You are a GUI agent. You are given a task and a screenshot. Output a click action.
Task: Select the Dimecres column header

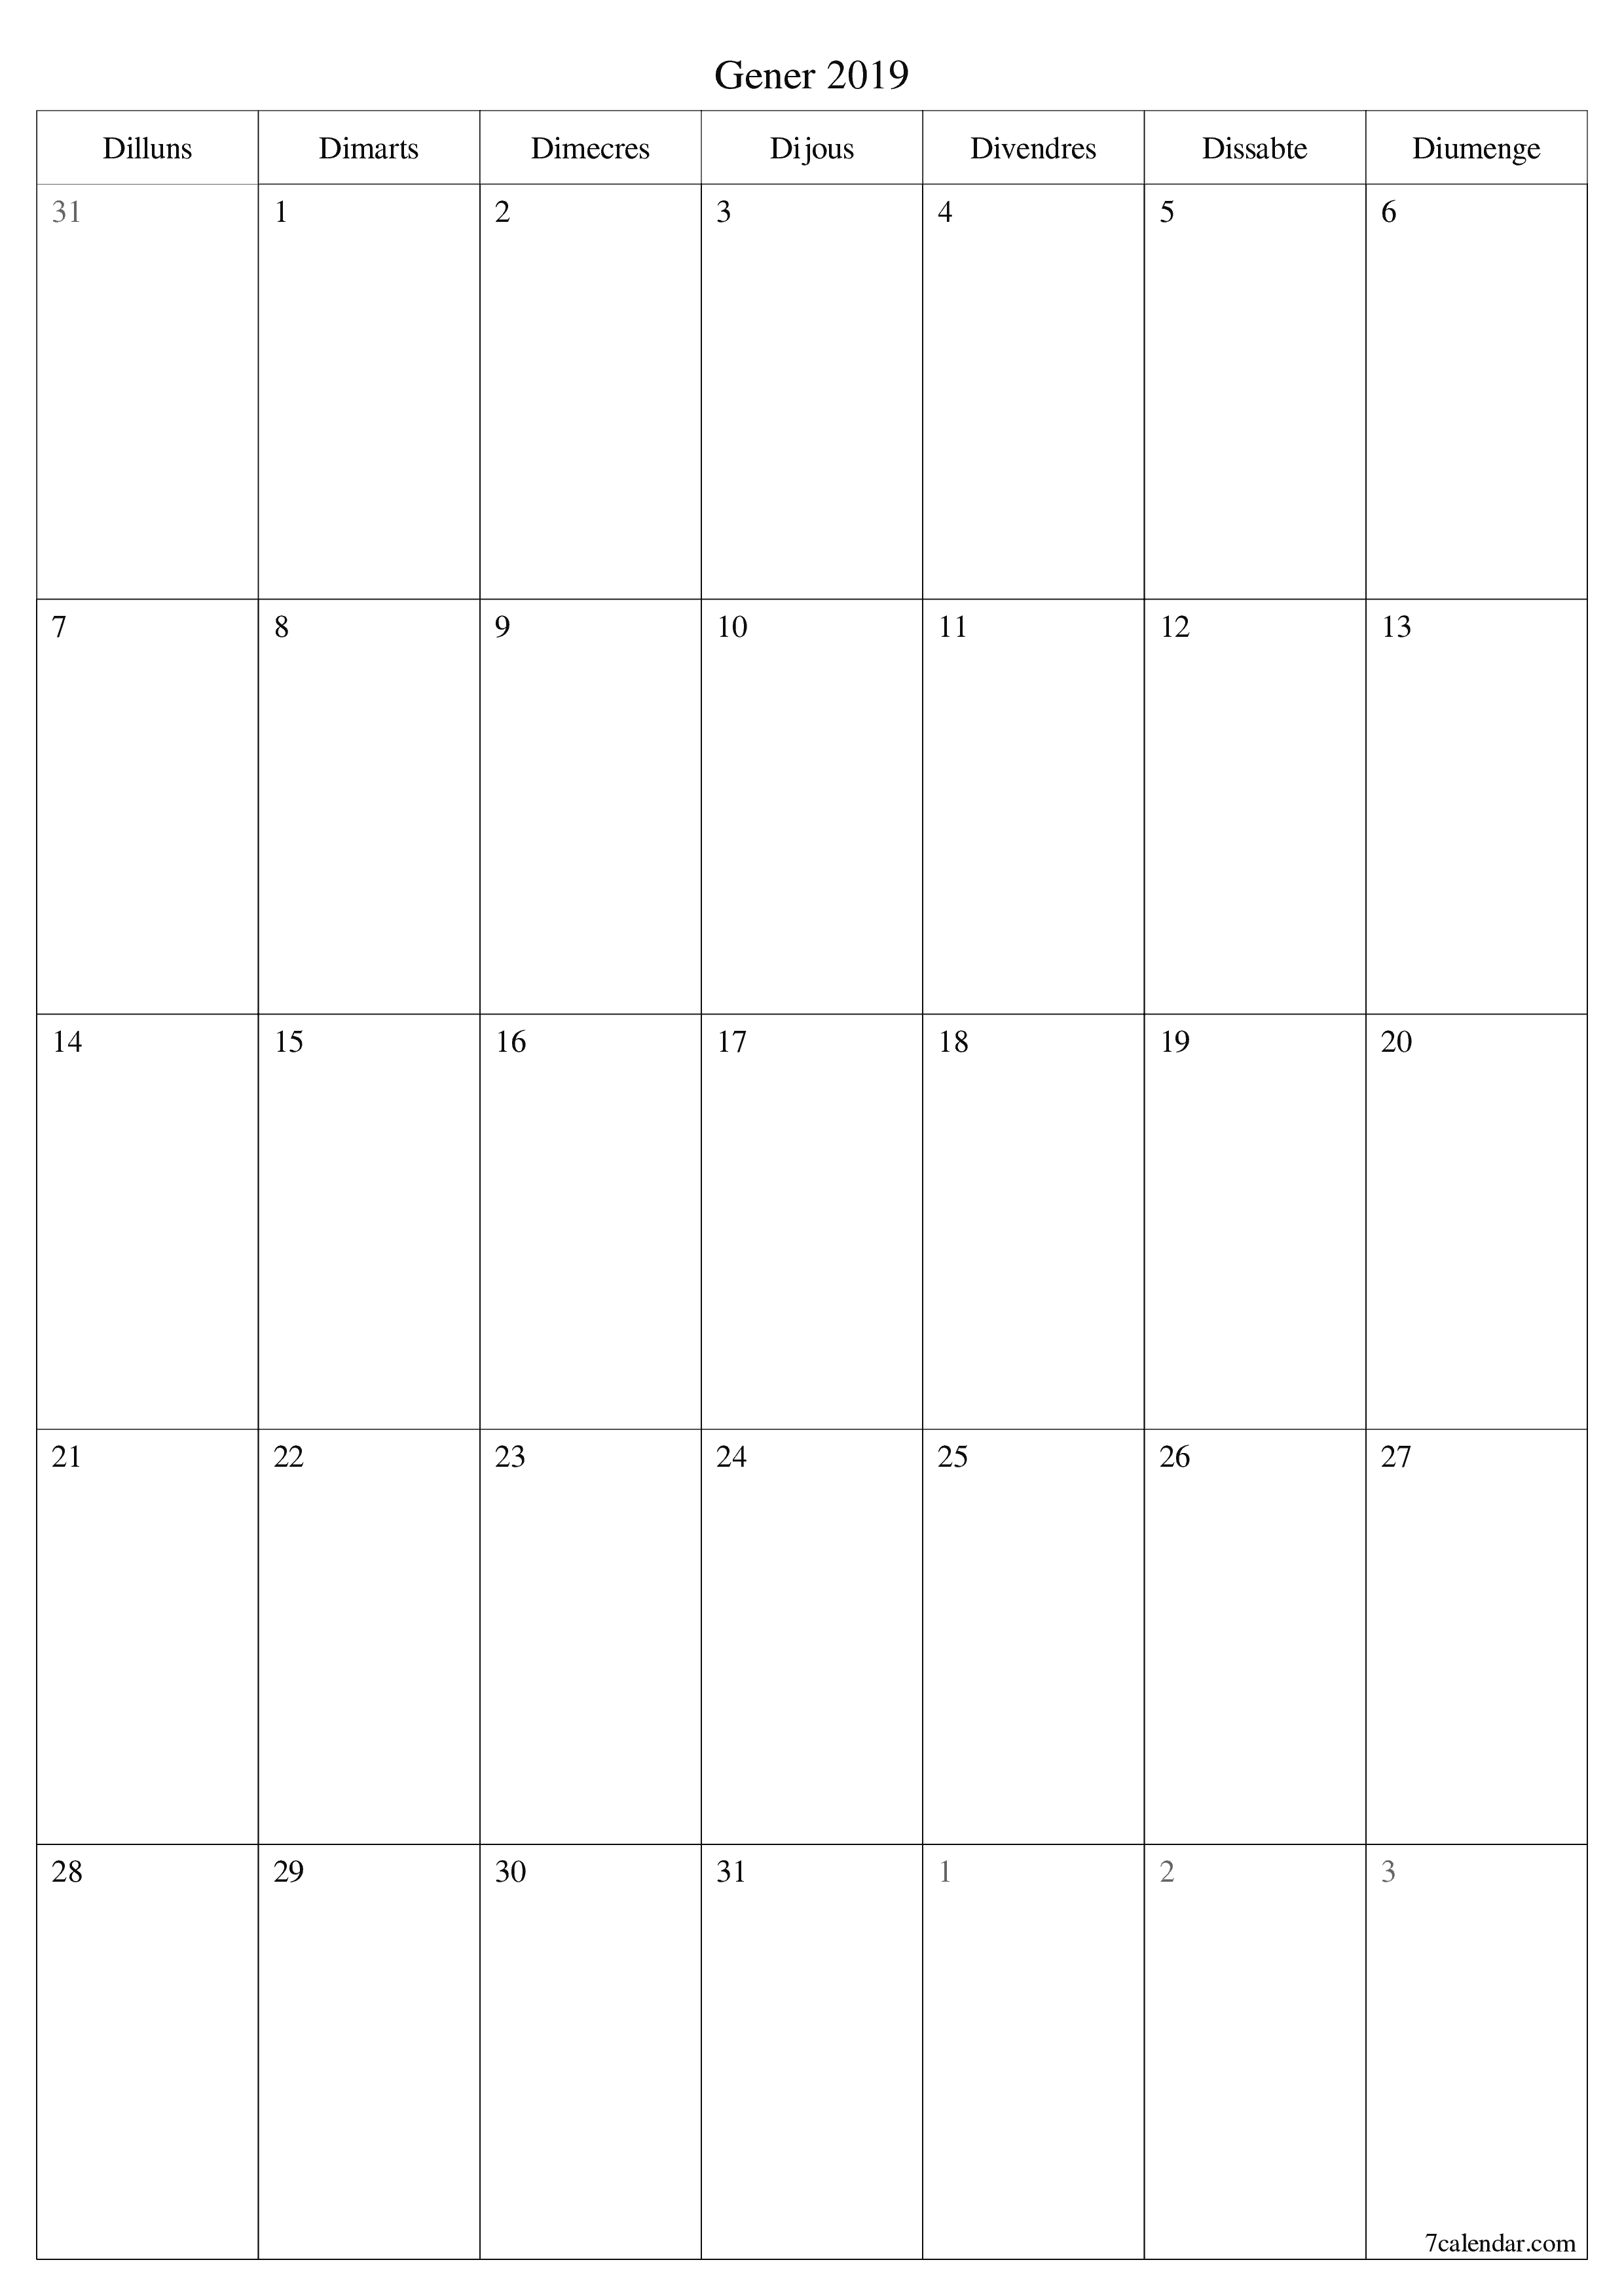pyautogui.click(x=591, y=141)
